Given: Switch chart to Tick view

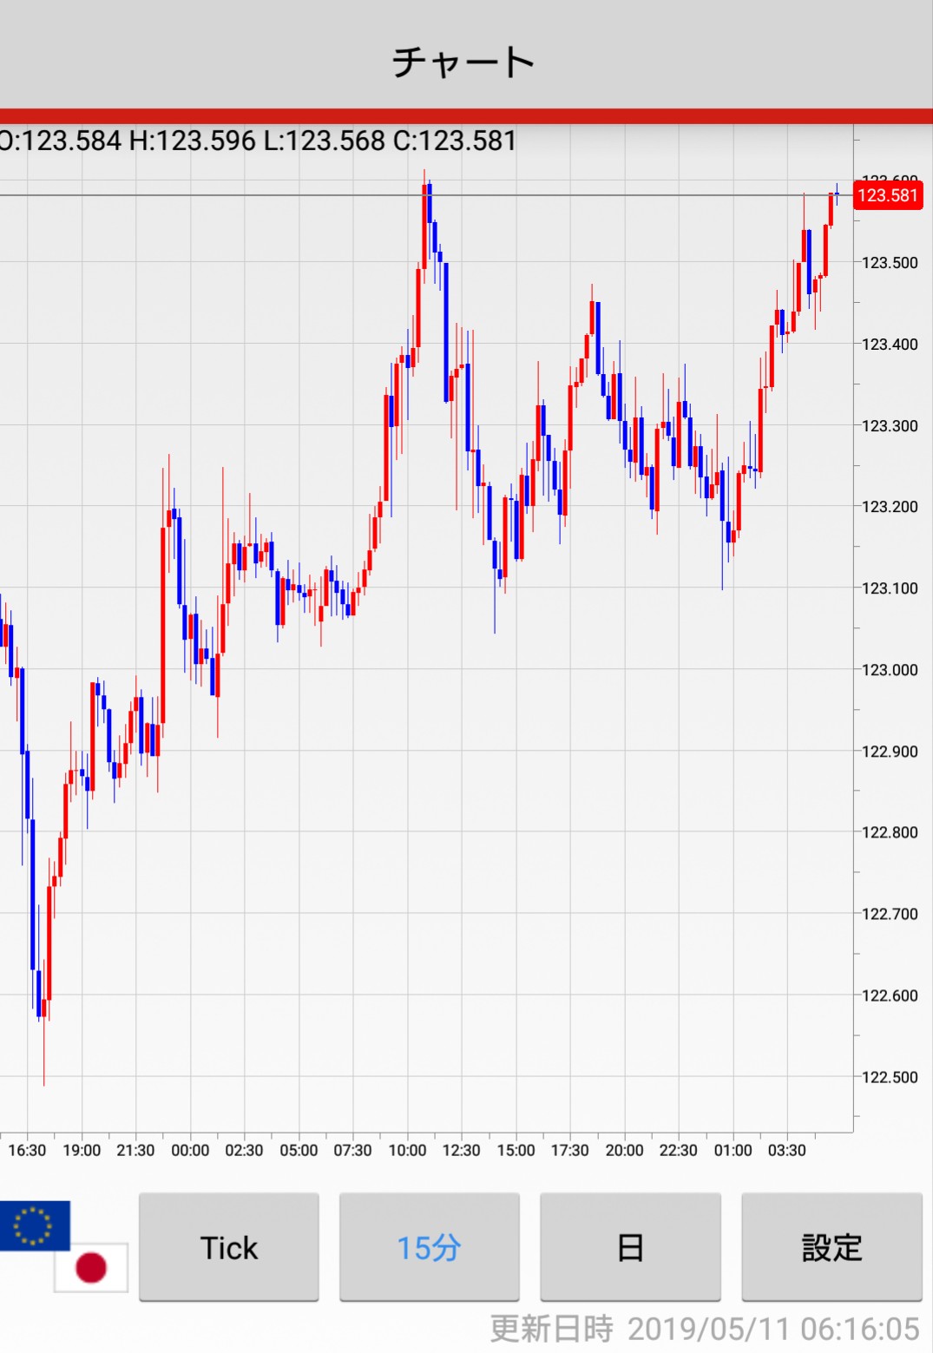Looking at the screenshot, I should click(229, 1247).
